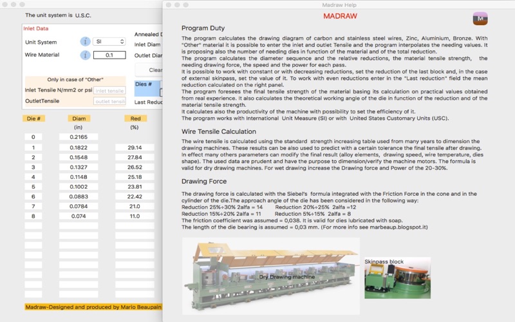Click the Outlet Tensile input field
The height and width of the screenshot is (322, 515).
[x=109, y=101]
